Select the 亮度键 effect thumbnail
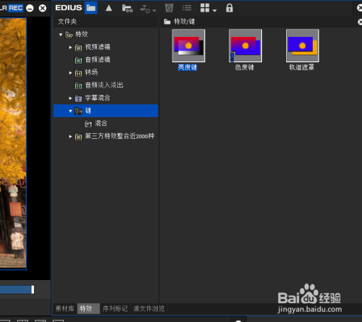Image resolution: width=362 pixels, height=322 pixels. [x=188, y=46]
